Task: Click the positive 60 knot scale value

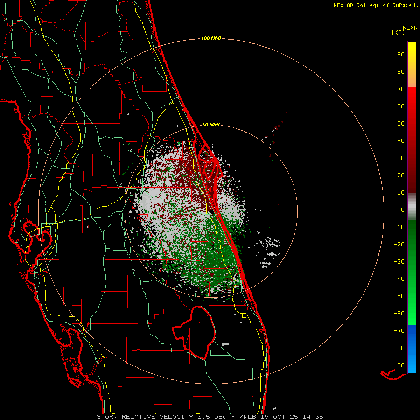Action: click(401, 106)
